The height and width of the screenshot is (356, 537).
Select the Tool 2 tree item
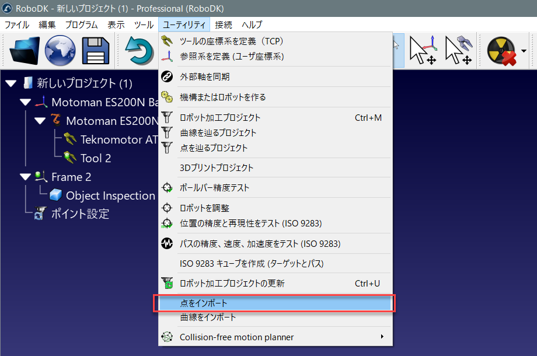click(88, 158)
